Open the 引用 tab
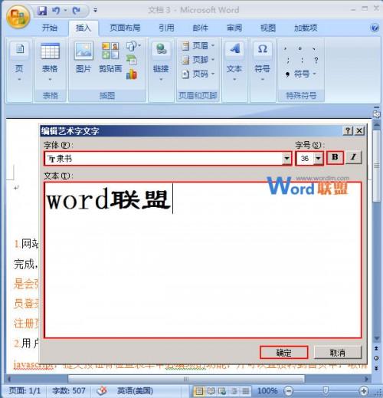 [x=166, y=28]
